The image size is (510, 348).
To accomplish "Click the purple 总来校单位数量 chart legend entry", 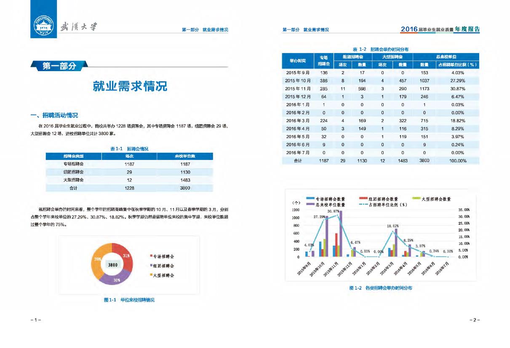I will tap(326, 205).
